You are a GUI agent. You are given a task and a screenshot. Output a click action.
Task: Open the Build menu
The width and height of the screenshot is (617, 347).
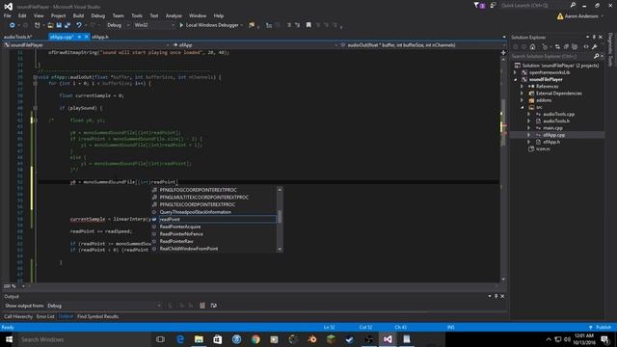pos(78,15)
